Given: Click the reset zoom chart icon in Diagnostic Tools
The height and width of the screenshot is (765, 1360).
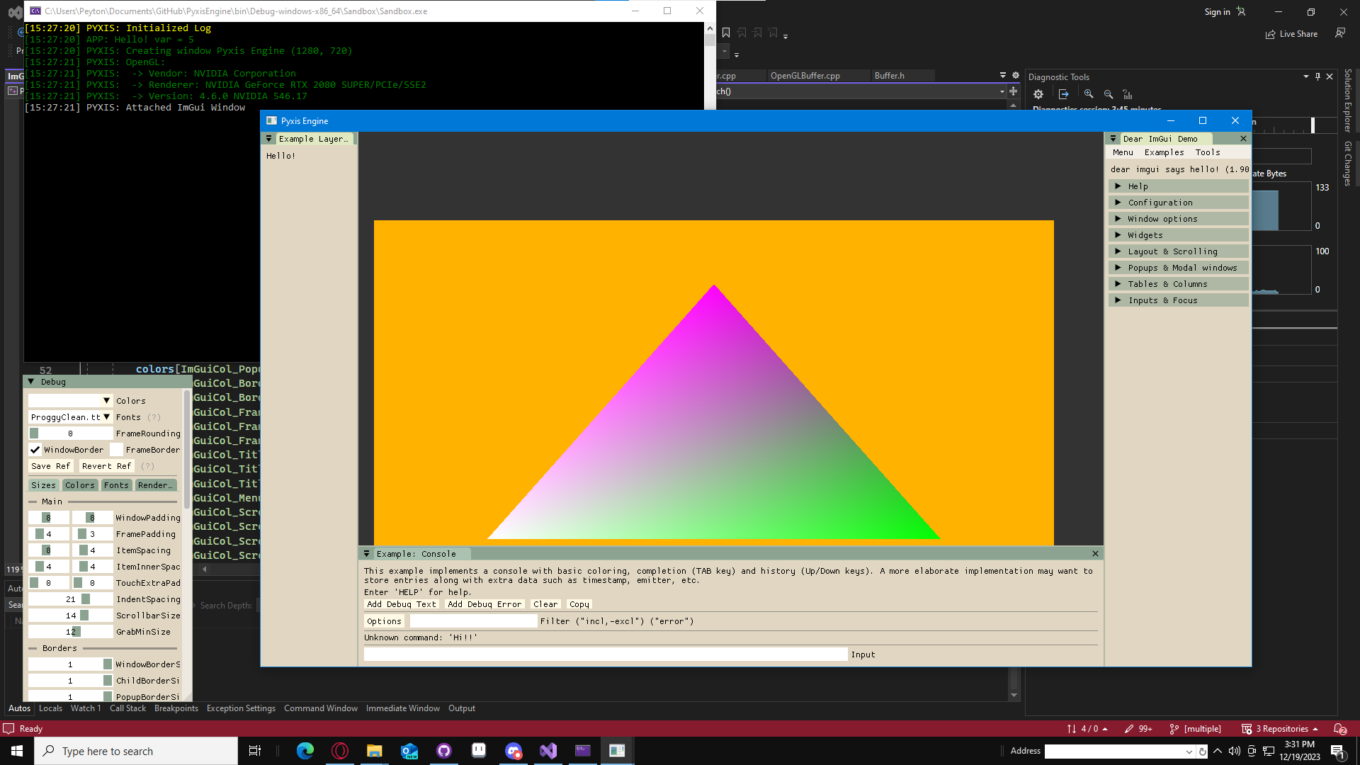Looking at the screenshot, I should point(1128,94).
